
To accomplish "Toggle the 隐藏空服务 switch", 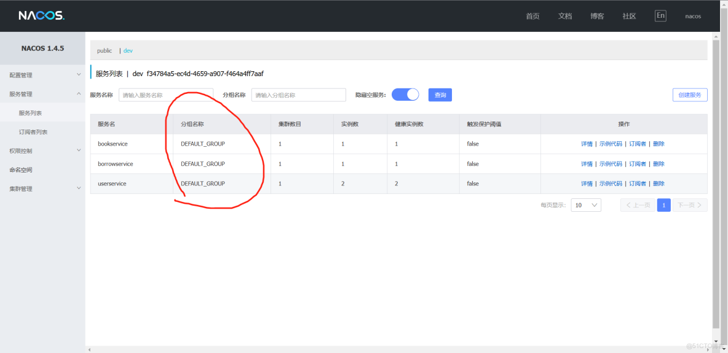I will coord(405,95).
